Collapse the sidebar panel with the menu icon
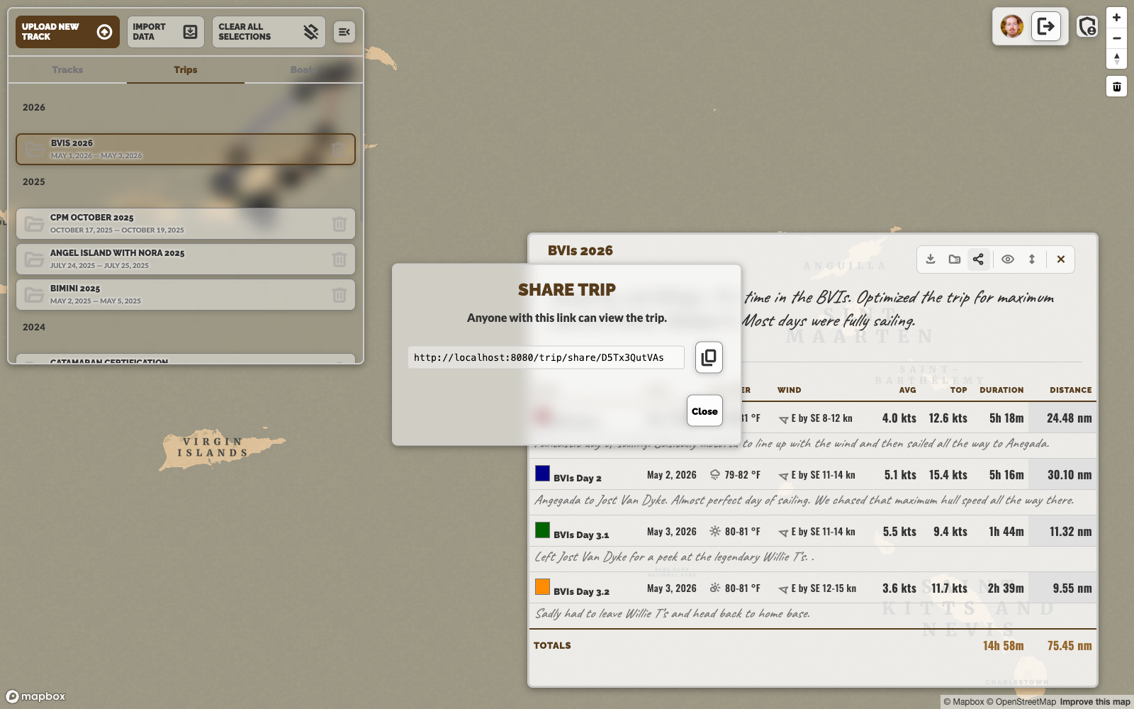This screenshot has height=709, width=1134. (x=344, y=32)
